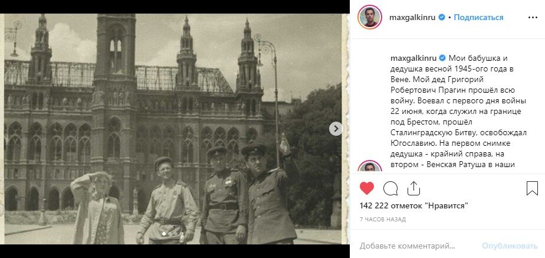
Task: Select the third carousel dot indicator
Action: point(175,234)
